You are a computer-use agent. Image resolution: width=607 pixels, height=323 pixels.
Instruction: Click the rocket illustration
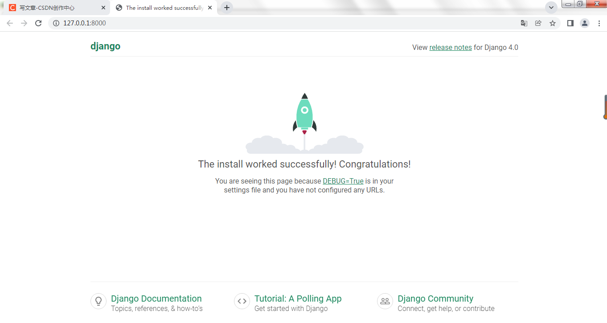tap(304, 123)
